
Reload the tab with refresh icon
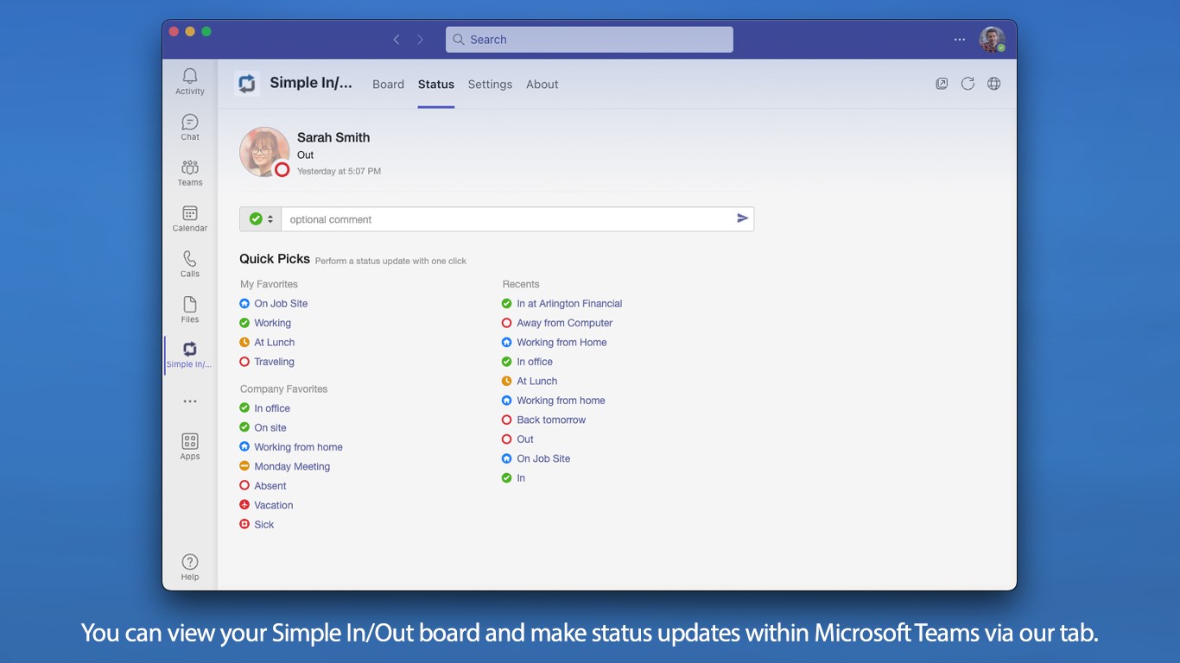pos(967,84)
